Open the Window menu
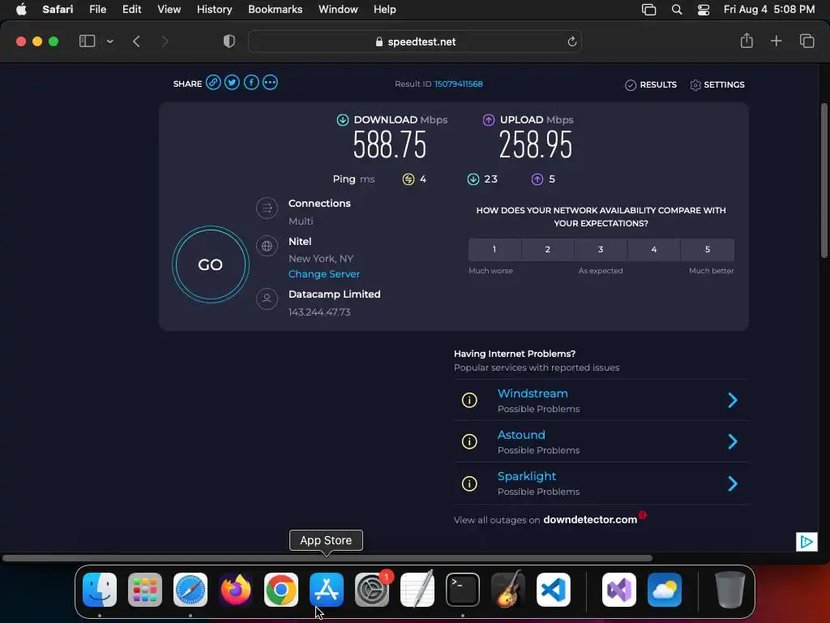This screenshot has width=830, height=623. (x=338, y=9)
